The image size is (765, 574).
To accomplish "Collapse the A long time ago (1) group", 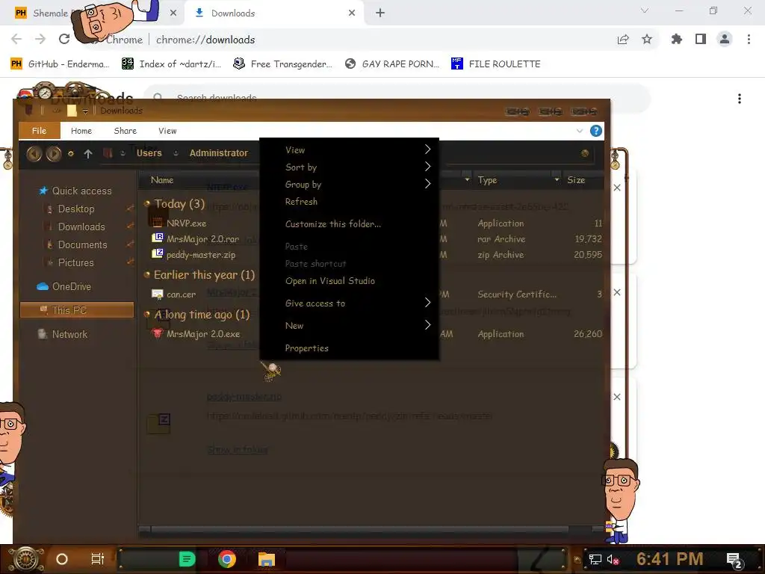I will click(x=147, y=315).
